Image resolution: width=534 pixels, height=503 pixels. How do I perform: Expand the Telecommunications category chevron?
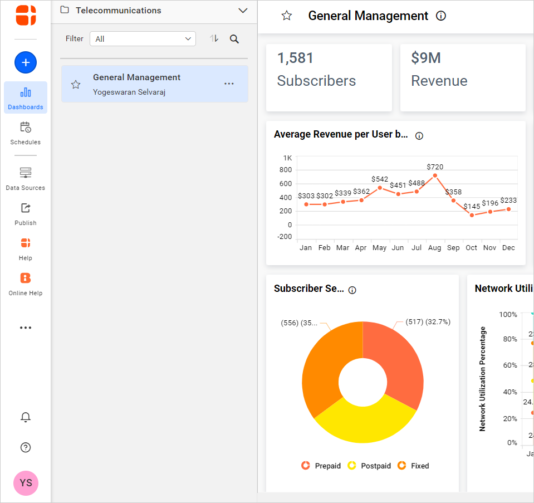(243, 11)
